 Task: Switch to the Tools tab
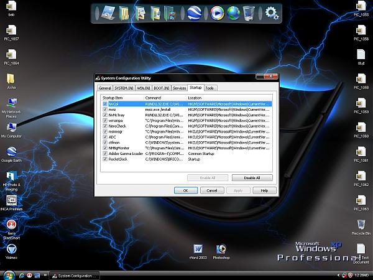[210, 88]
